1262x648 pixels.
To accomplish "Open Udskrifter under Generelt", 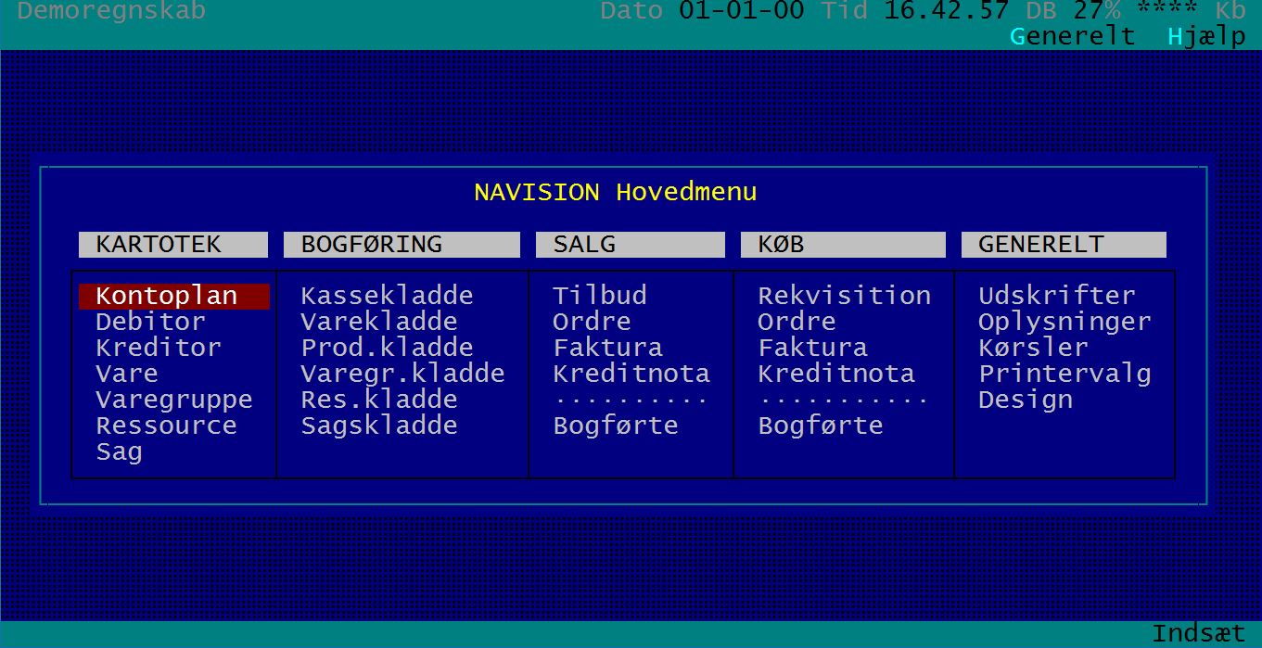I will (1057, 297).
